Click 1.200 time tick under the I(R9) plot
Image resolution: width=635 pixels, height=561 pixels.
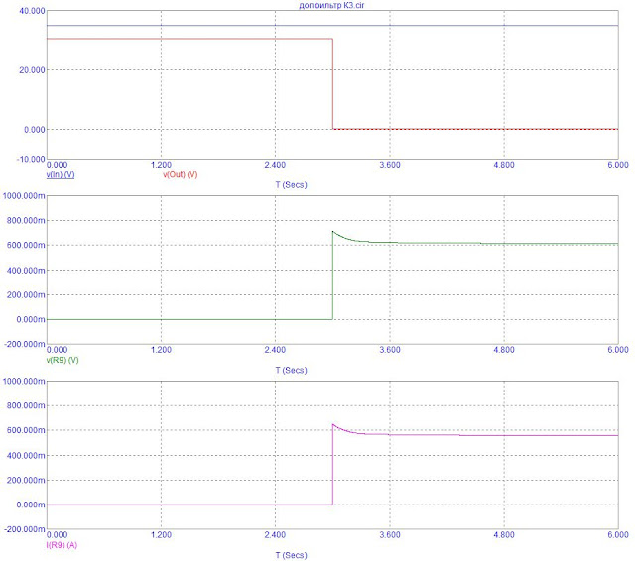point(161,534)
